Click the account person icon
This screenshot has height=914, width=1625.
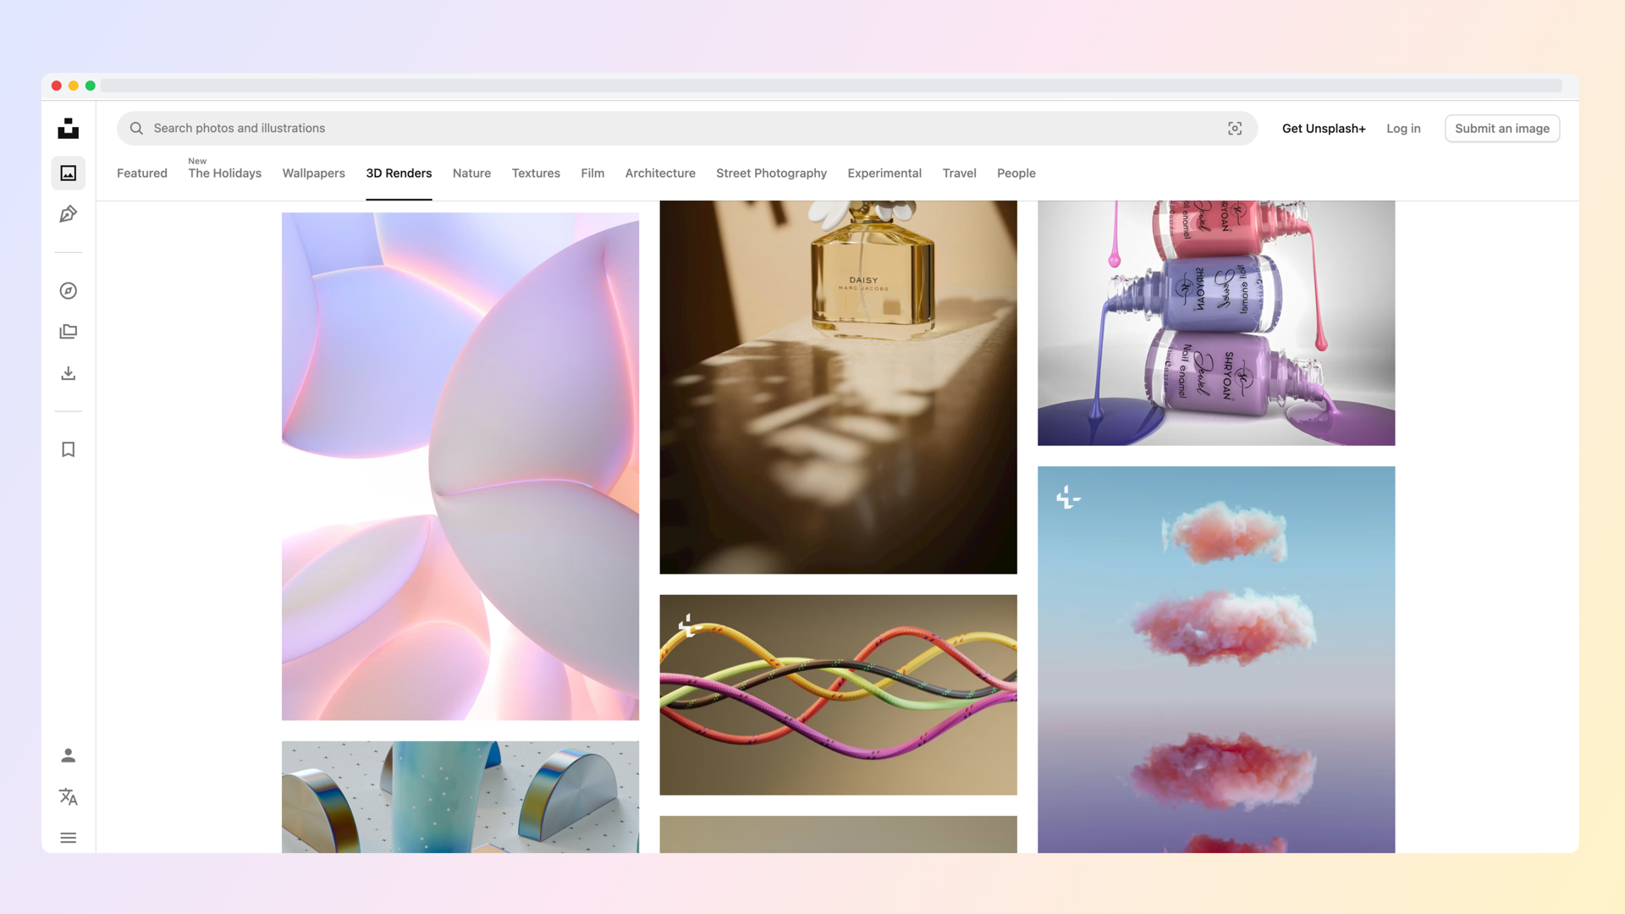(x=68, y=756)
